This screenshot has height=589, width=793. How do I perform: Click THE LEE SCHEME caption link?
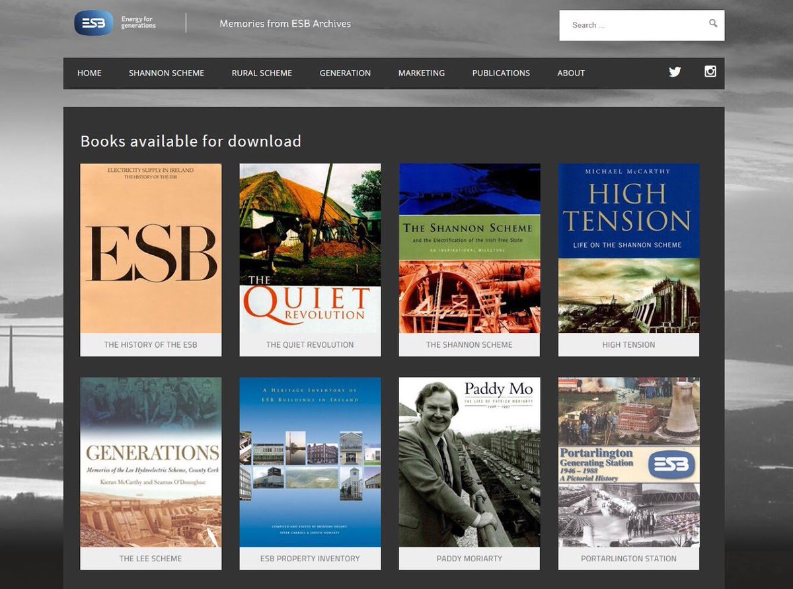(151, 559)
